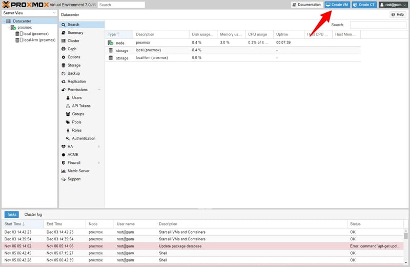
Task: Open the root@pam user menu
Action: tap(393, 5)
